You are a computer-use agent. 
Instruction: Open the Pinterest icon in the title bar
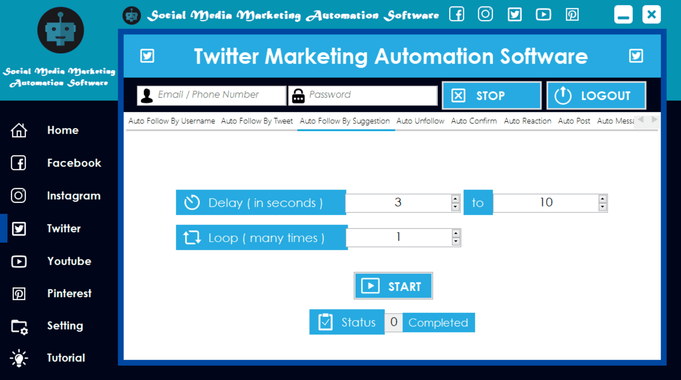pos(572,15)
